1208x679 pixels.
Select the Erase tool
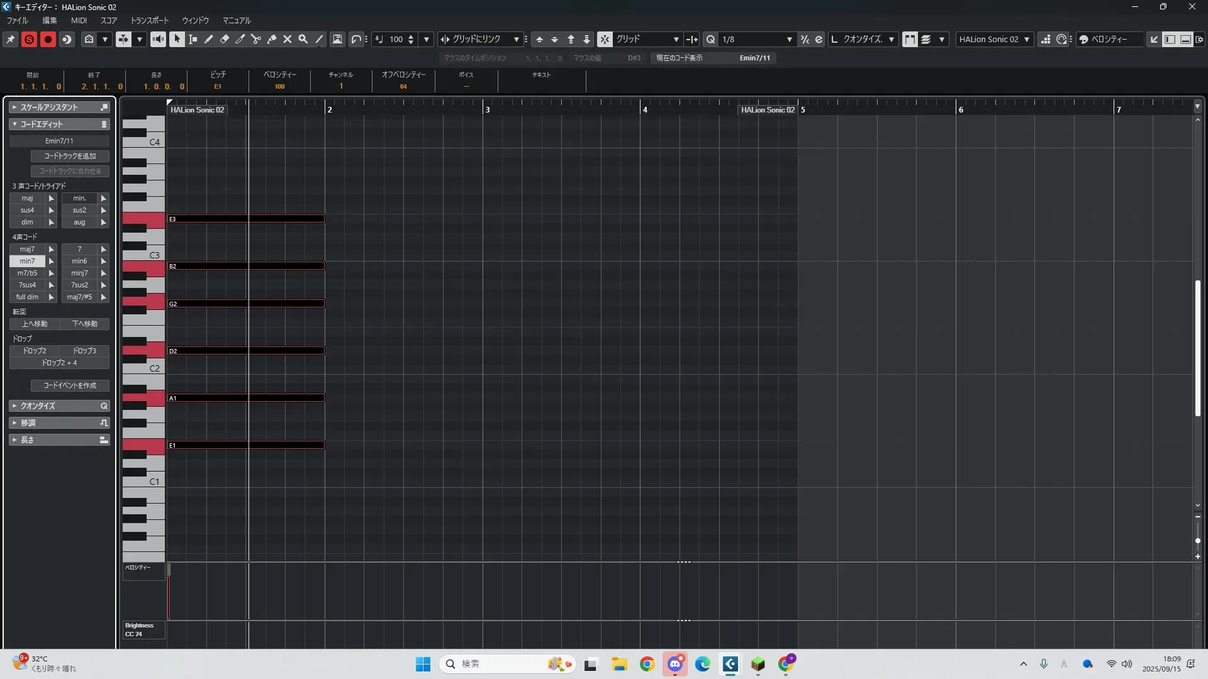(225, 39)
